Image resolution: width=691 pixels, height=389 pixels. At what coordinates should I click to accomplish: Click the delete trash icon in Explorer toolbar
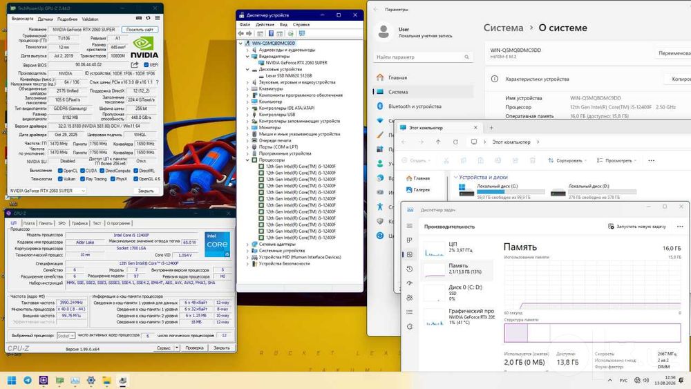click(x=532, y=160)
